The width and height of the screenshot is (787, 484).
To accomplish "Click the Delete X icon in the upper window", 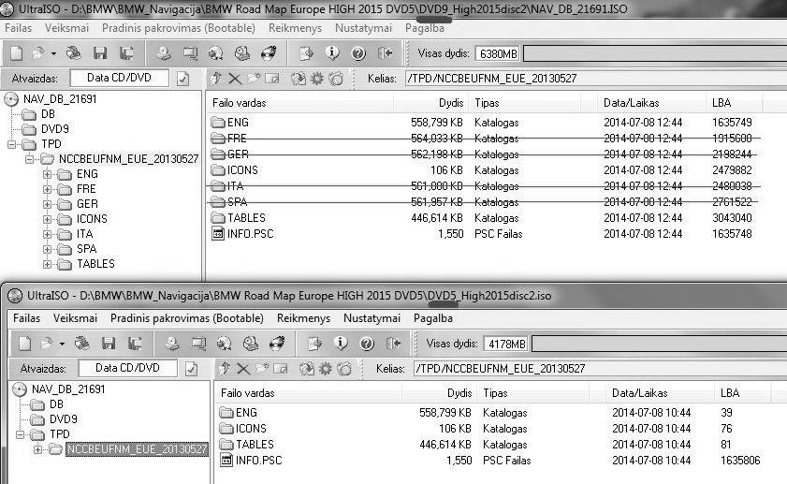I will 234,79.
